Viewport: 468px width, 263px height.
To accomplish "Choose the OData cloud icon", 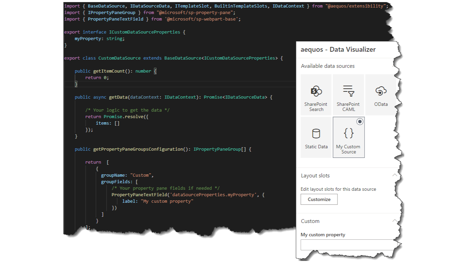I will [381, 91].
